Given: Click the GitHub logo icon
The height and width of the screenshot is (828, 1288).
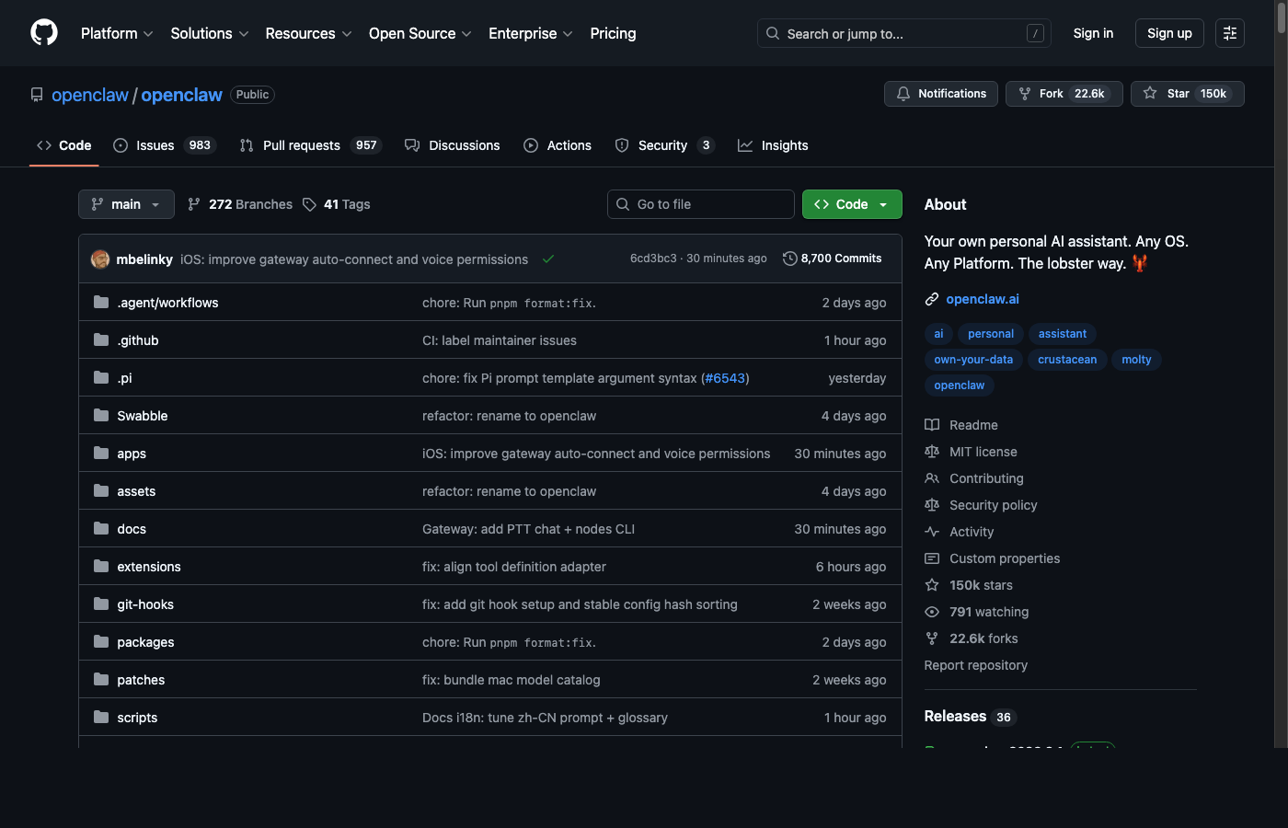Looking at the screenshot, I should 43,33.
